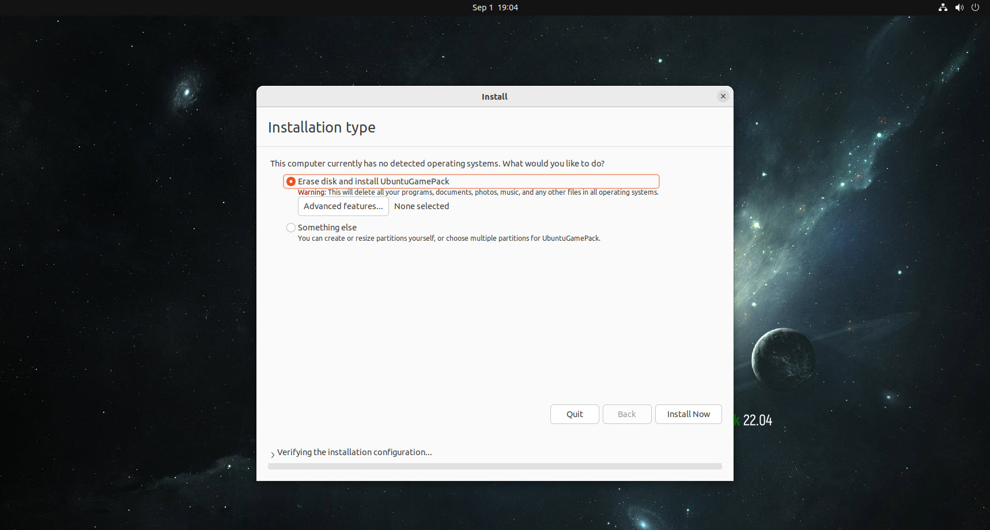
Task: Click the Quit button
Action: coord(575,414)
